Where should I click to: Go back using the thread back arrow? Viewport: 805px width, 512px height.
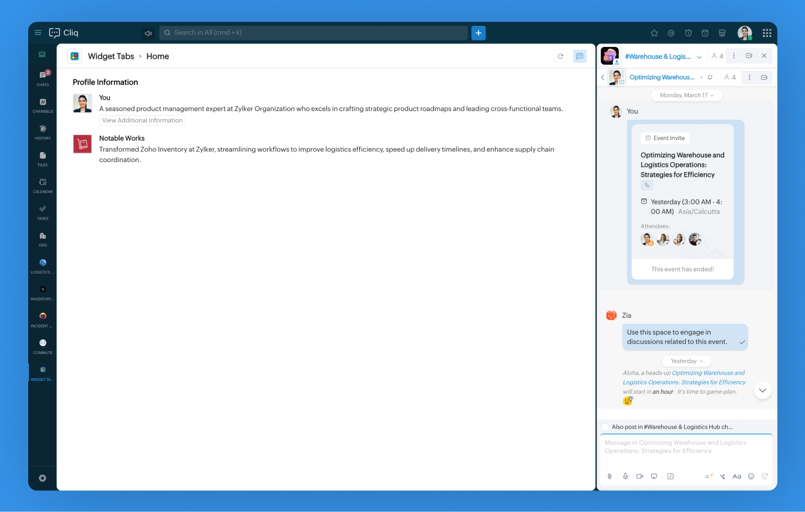click(x=602, y=78)
